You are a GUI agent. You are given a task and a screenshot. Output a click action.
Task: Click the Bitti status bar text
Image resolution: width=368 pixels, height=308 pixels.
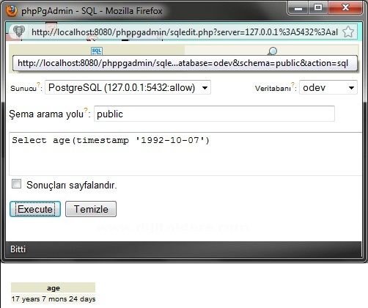pyautogui.click(x=18, y=249)
